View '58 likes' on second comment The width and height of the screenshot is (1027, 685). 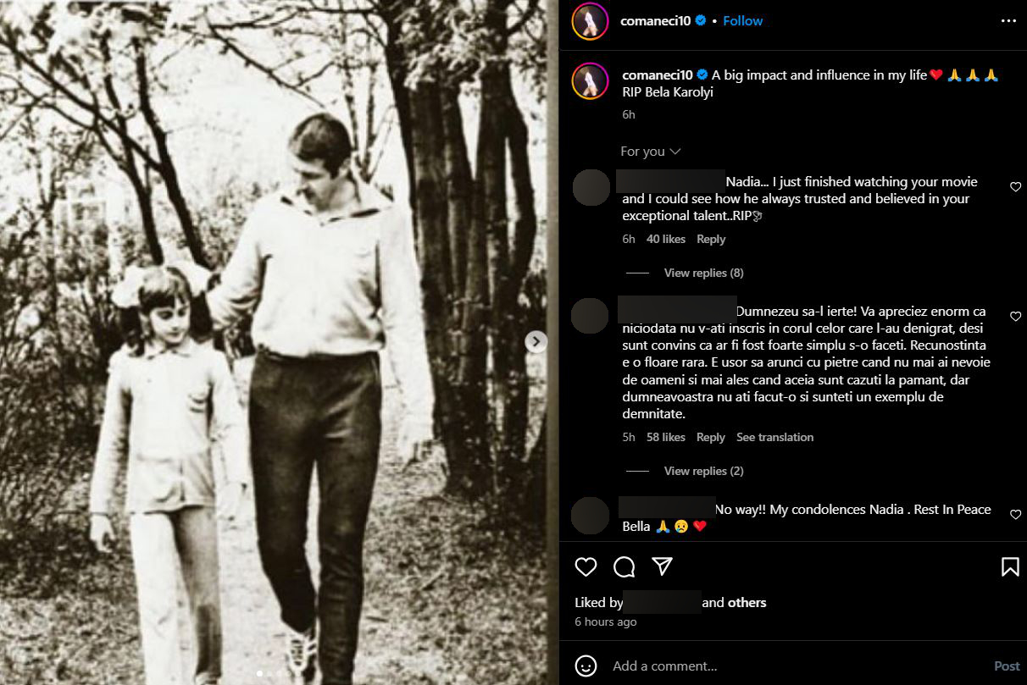click(x=665, y=437)
